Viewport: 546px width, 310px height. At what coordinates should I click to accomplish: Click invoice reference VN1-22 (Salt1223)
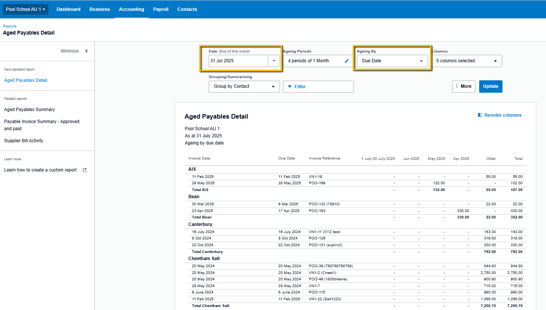(x=325, y=299)
